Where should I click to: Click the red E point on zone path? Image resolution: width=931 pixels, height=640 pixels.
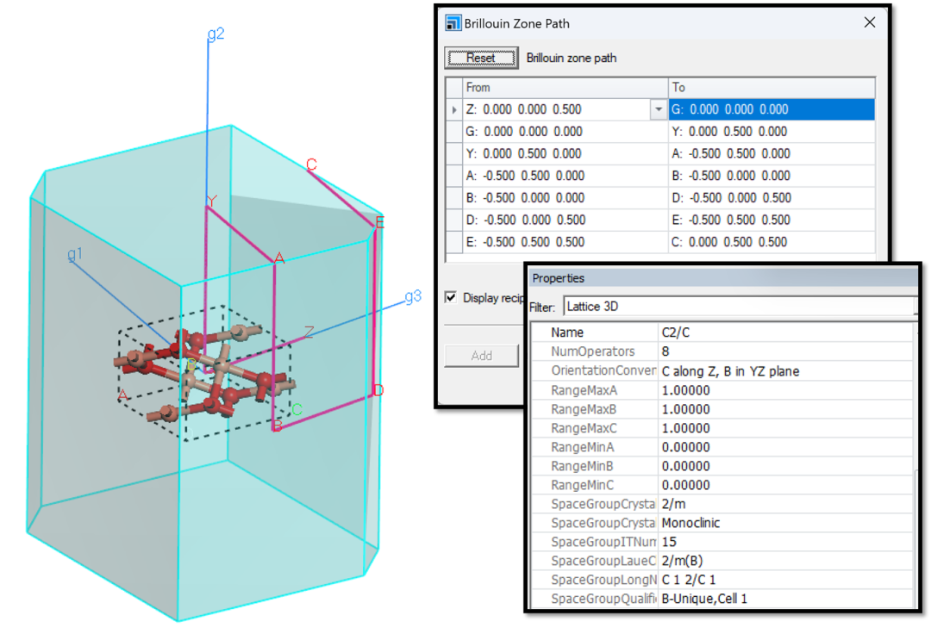[380, 222]
